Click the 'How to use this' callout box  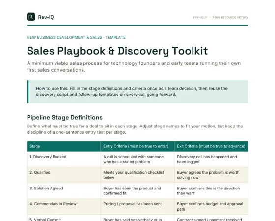coord(137,92)
